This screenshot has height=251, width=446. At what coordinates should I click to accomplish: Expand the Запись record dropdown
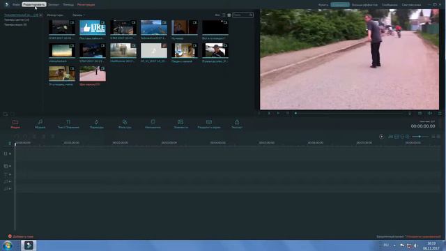click(x=79, y=15)
